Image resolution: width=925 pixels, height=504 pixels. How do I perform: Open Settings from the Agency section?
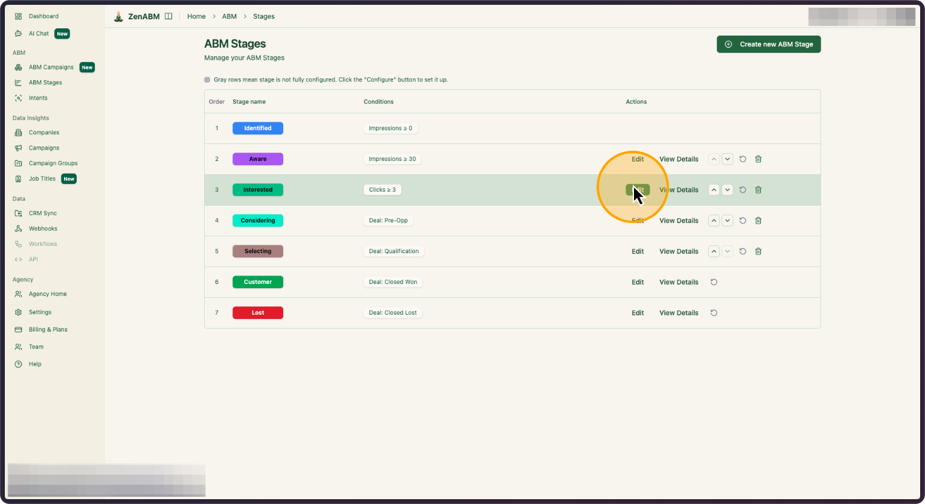pos(39,312)
